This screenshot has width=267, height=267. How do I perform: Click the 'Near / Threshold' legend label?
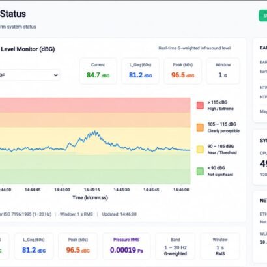tap(222, 152)
